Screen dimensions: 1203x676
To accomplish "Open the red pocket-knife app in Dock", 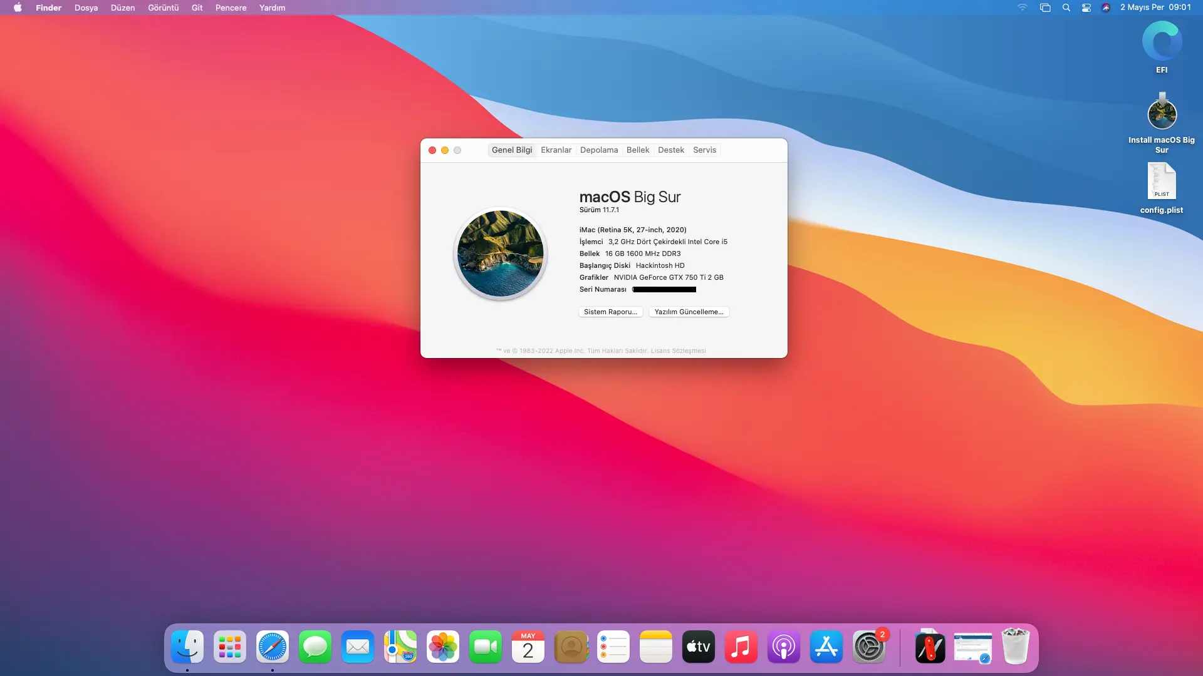I will (930, 647).
